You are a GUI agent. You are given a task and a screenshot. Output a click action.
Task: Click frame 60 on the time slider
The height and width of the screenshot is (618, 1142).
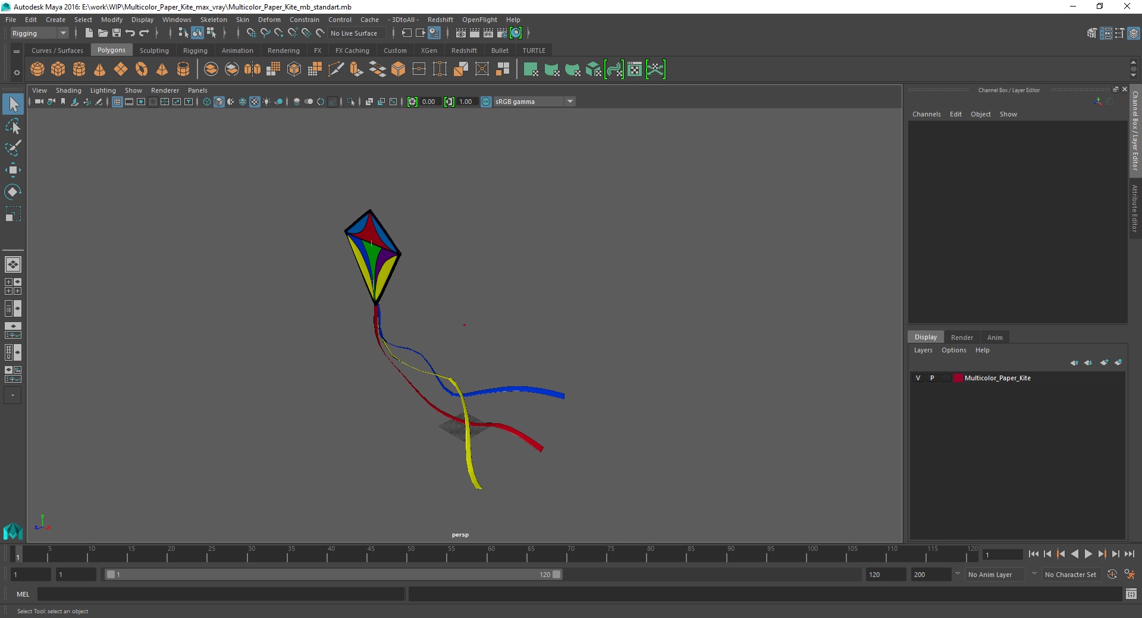tap(491, 554)
